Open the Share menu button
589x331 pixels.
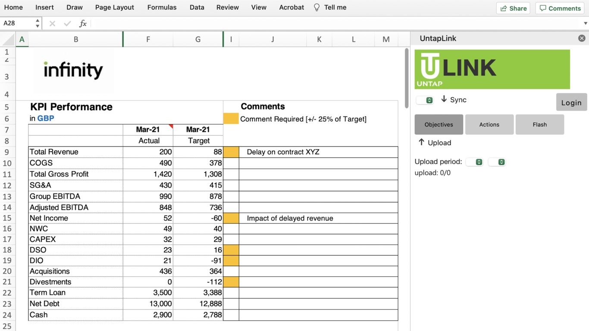[x=513, y=8]
